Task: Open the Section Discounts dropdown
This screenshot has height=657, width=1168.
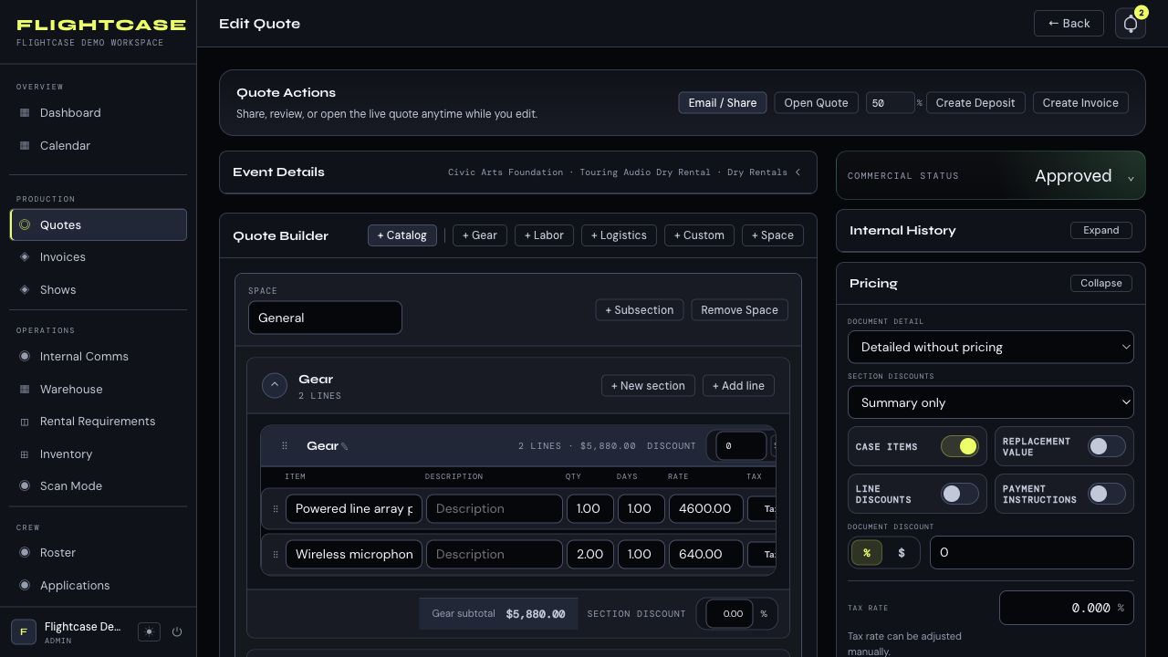Action: coord(991,402)
